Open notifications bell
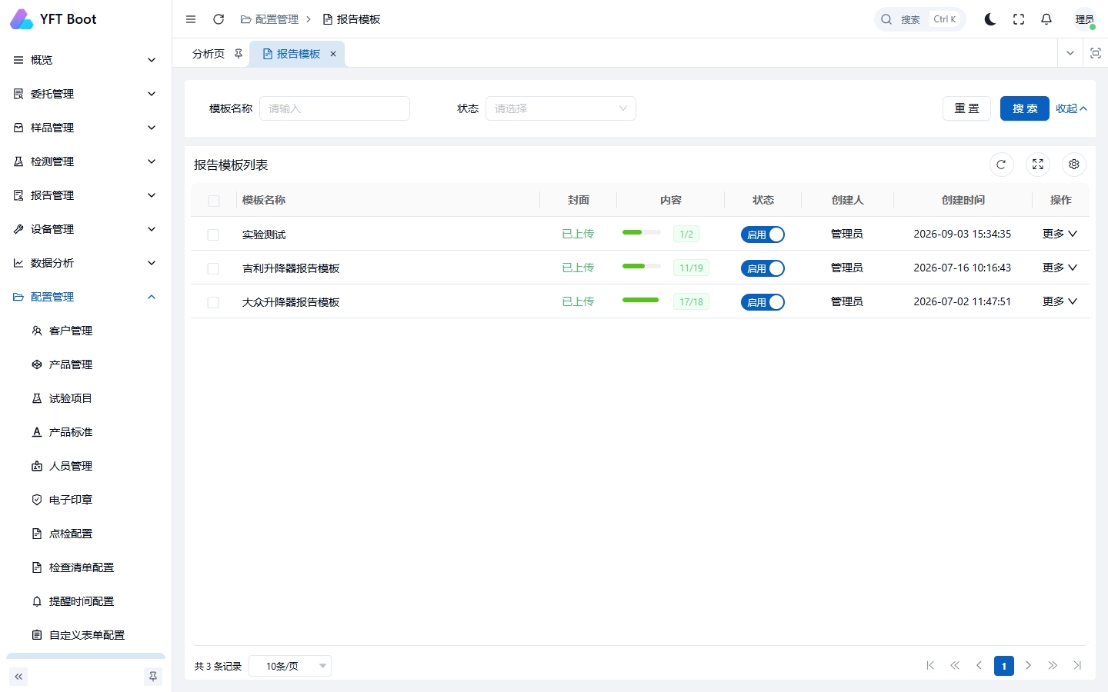The image size is (1108, 692). tap(1046, 19)
